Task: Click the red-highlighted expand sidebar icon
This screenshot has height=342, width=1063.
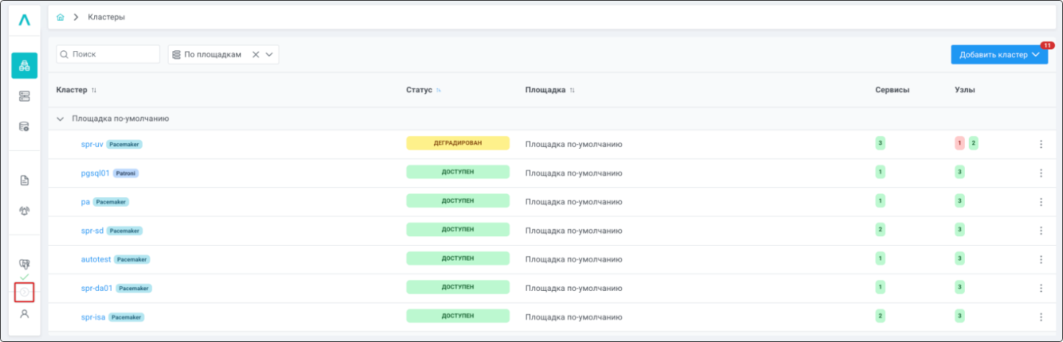Action: [x=24, y=292]
